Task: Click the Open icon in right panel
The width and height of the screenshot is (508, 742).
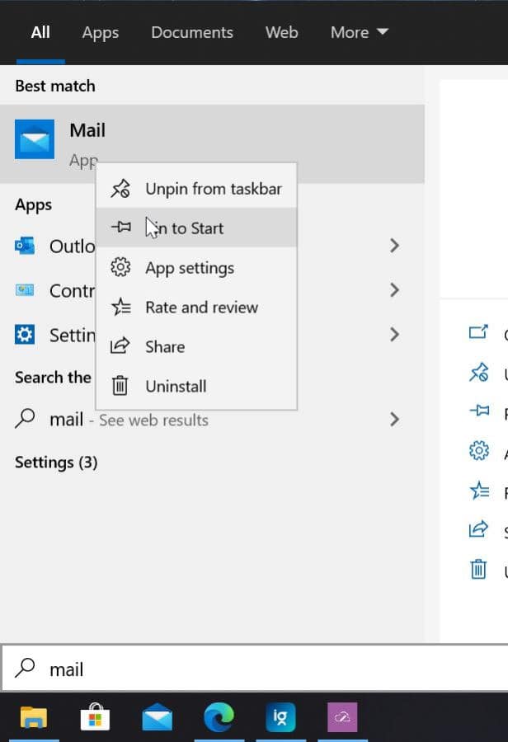Action: click(x=478, y=332)
